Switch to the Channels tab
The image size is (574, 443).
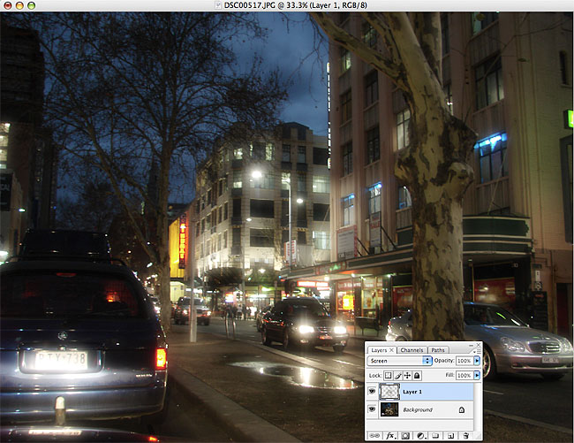(x=412, y=350)
